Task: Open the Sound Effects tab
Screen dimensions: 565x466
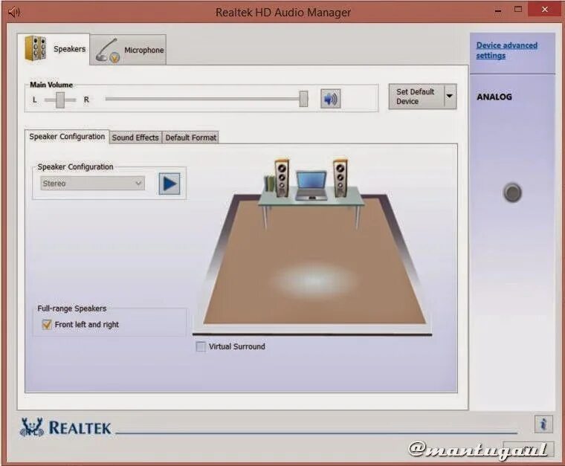Action: click(x=135, y=137)
